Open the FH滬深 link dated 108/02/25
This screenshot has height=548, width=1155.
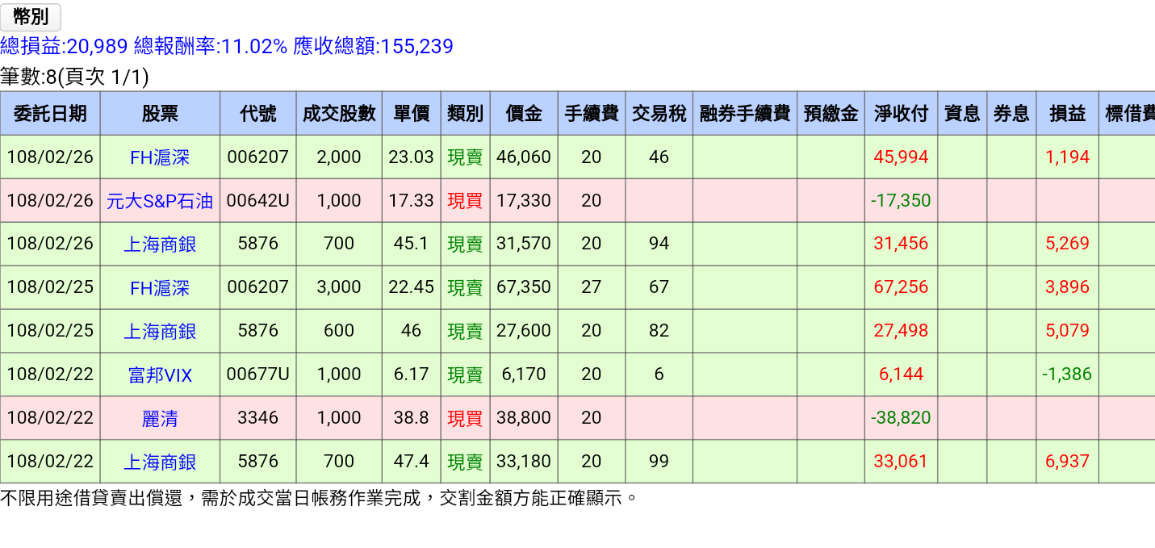[160, 287]
